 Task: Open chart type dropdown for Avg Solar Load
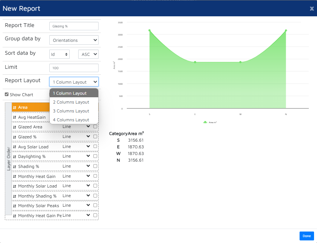pyautogui.click(x=76, y=146)
